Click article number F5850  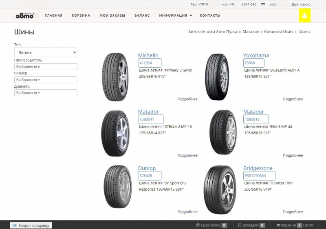[254, 63]
